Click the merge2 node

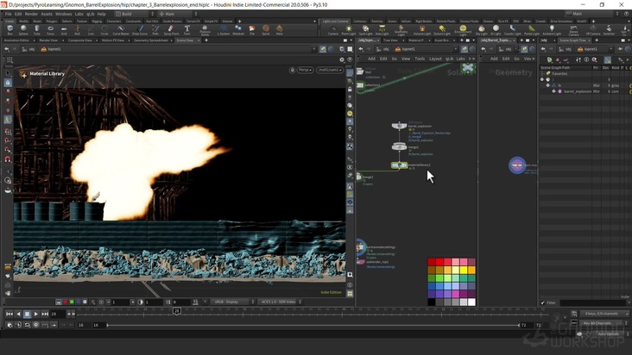(x=399, y=146)
